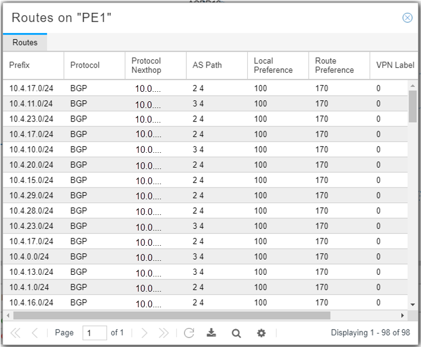Close the Routes on PE1 dialog
421x347 pixels.
408,18
